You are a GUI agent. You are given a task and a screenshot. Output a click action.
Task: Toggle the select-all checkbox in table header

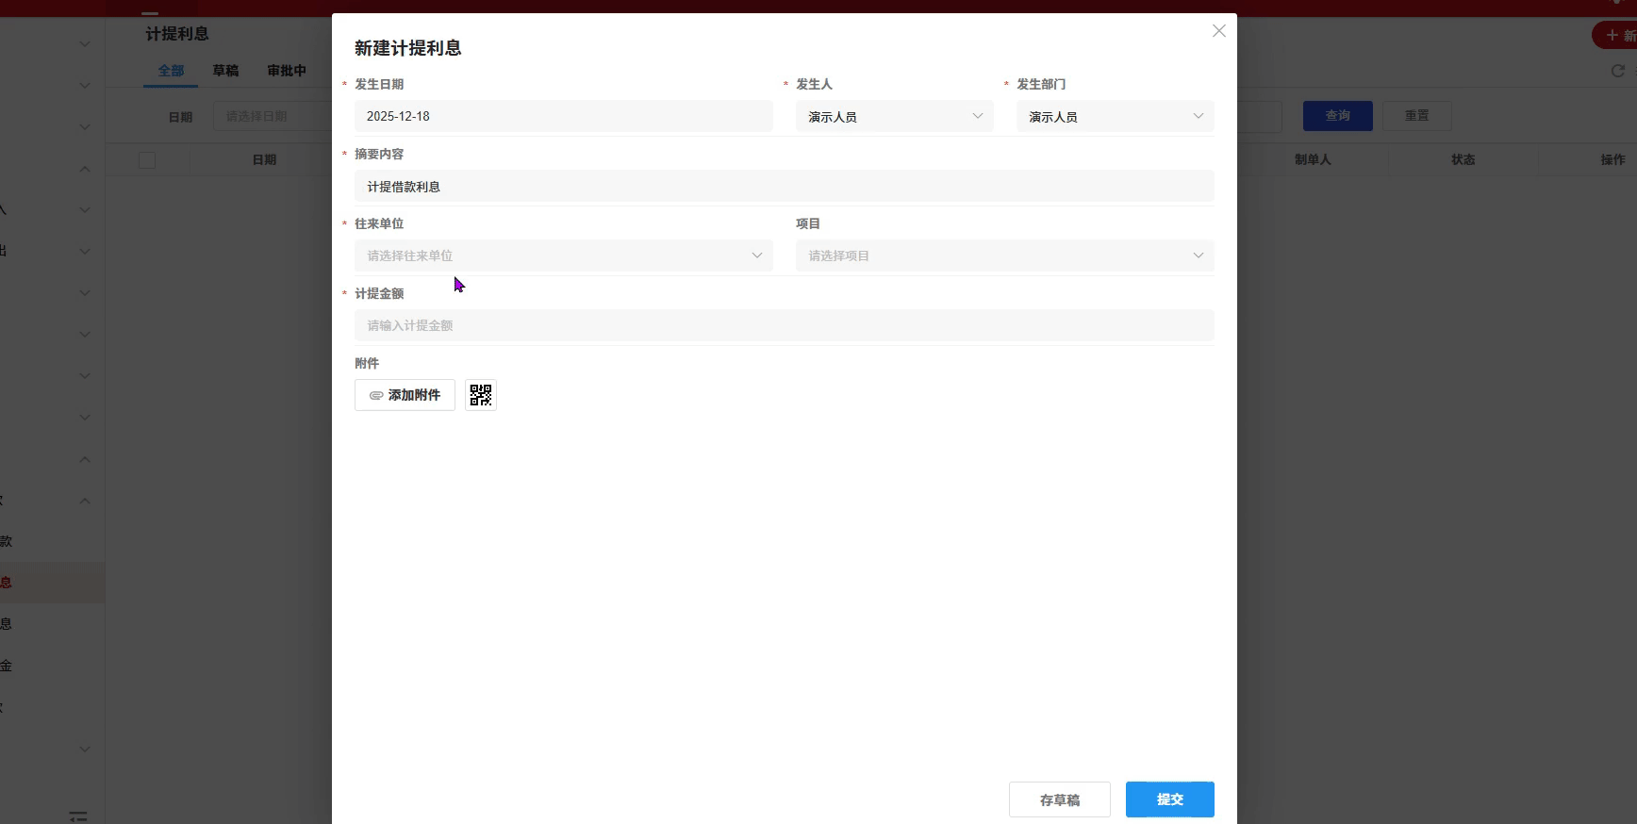coord(147,160)
